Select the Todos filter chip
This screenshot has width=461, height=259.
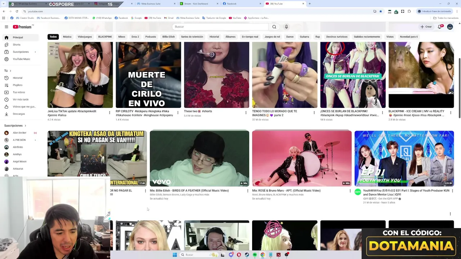click(x=53, y=37)
